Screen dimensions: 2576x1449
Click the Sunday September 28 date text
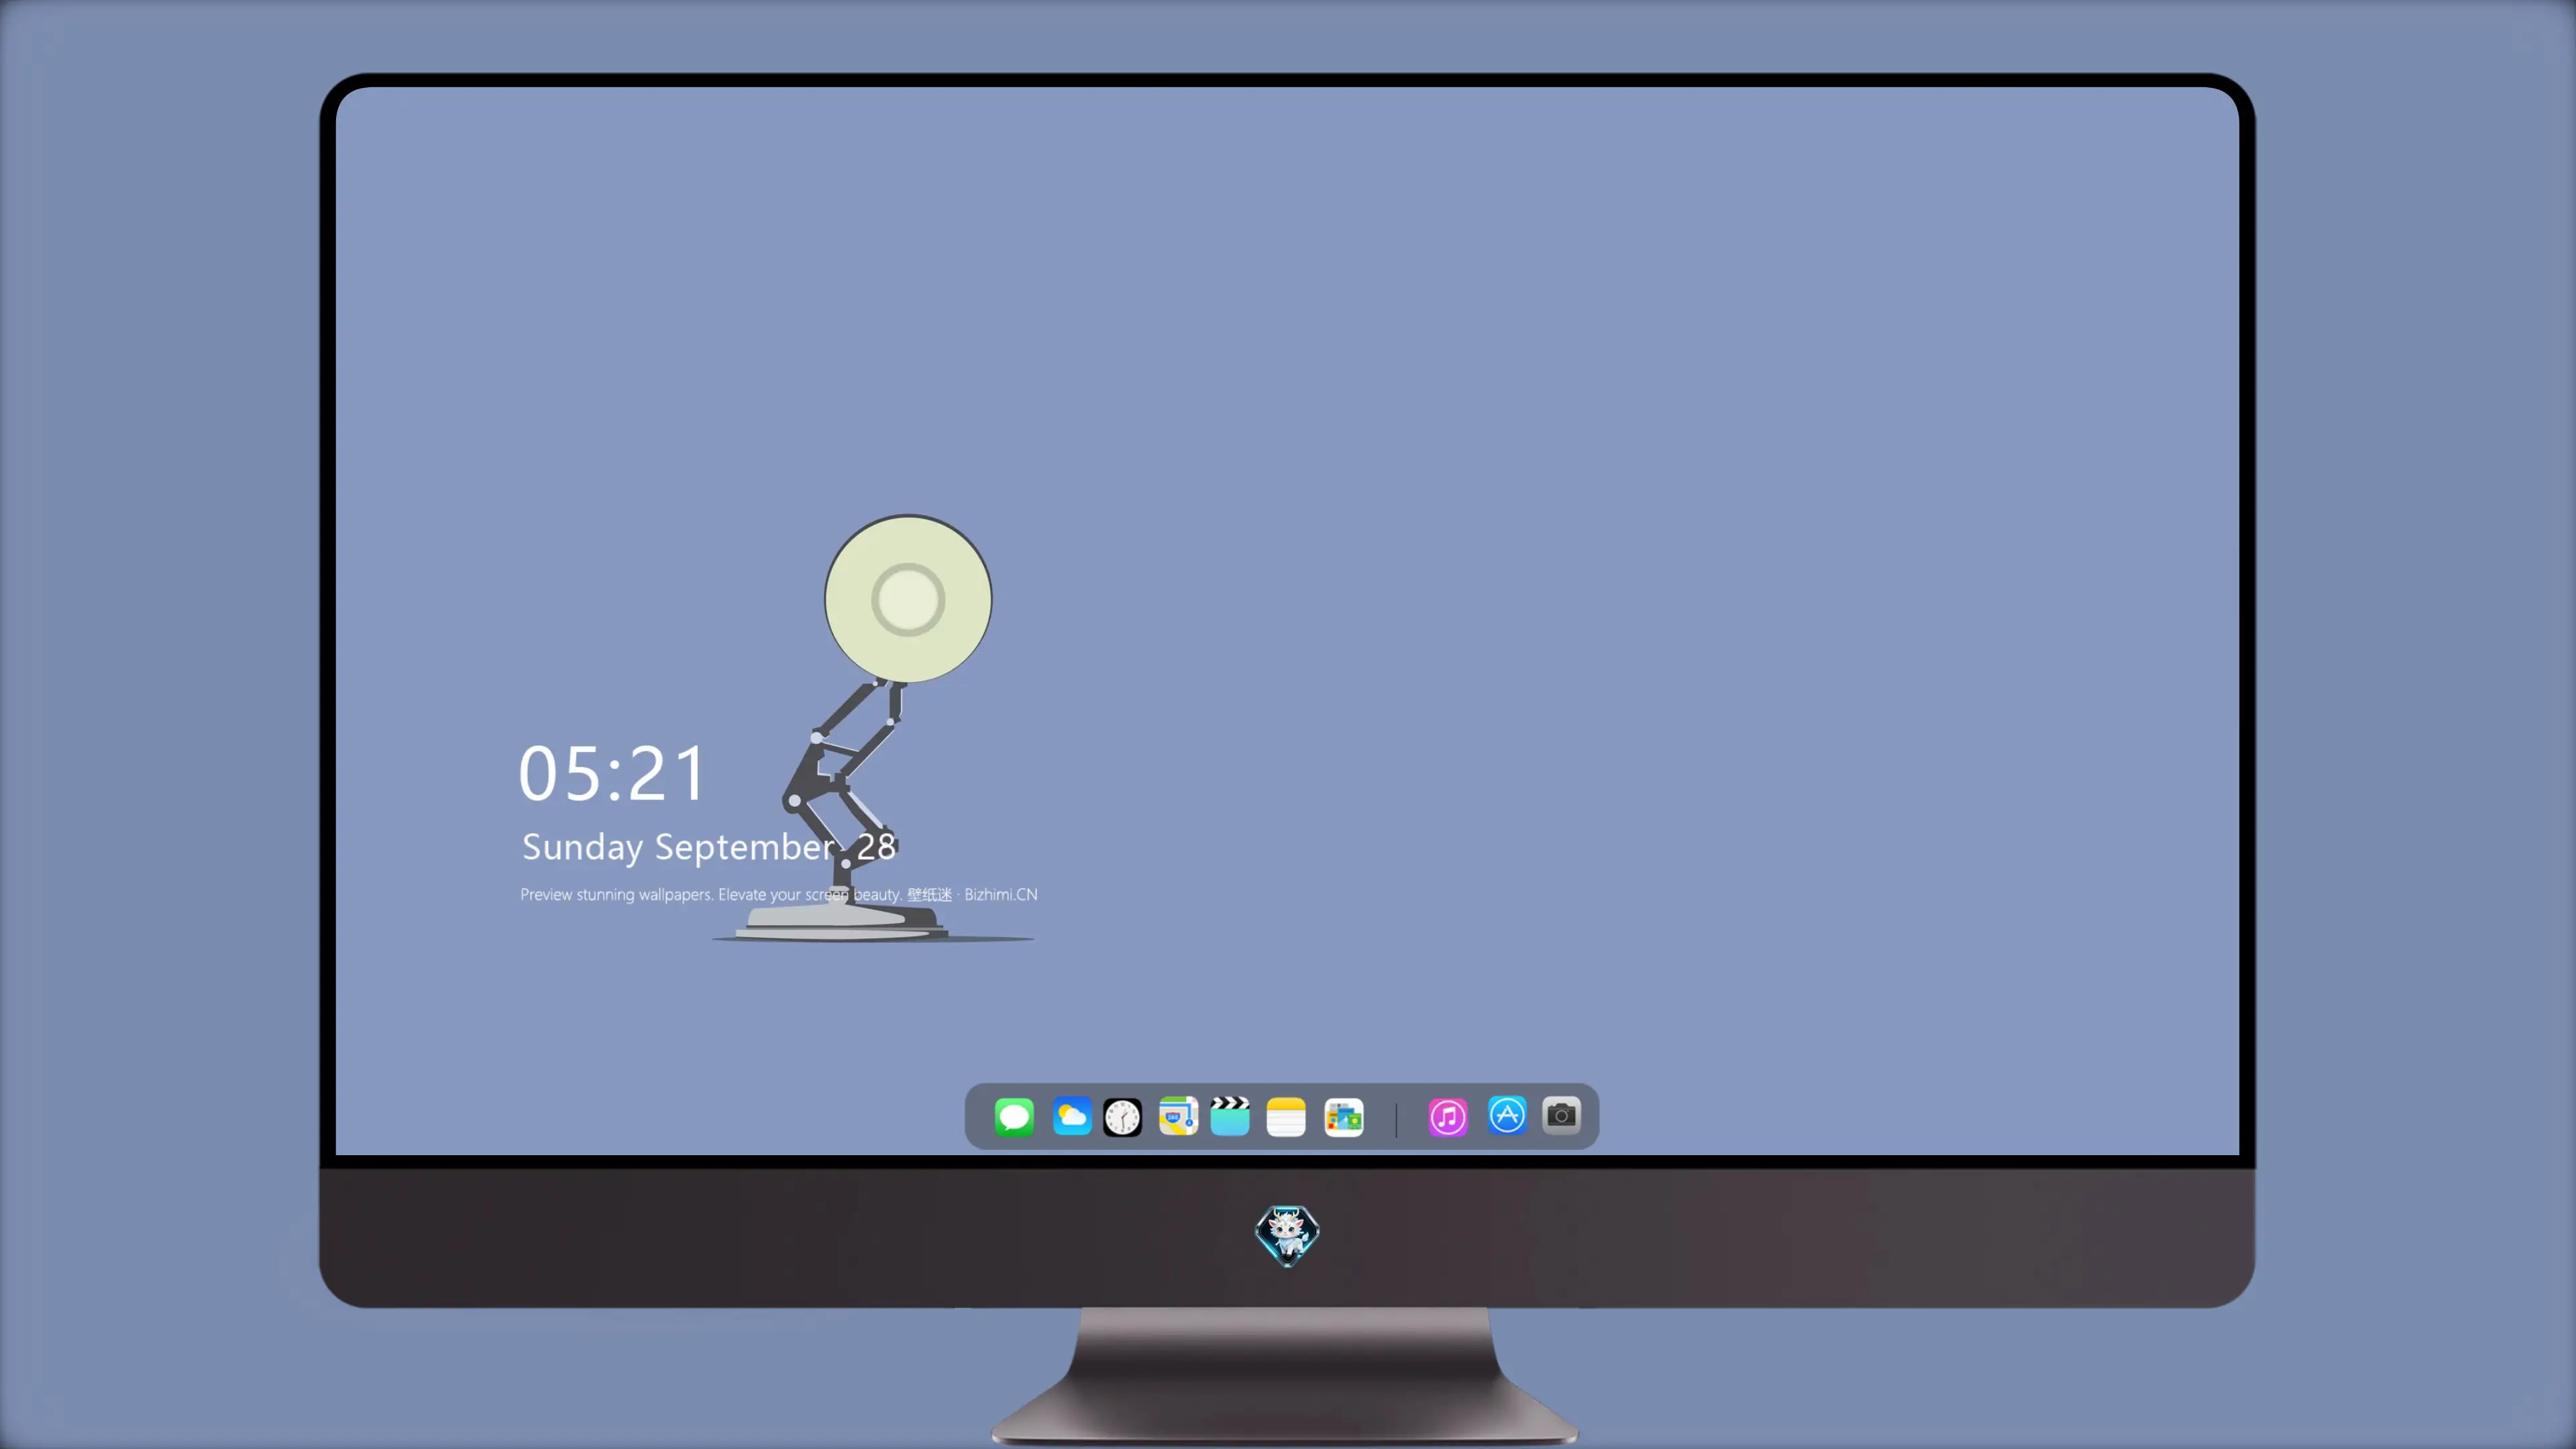709,848
